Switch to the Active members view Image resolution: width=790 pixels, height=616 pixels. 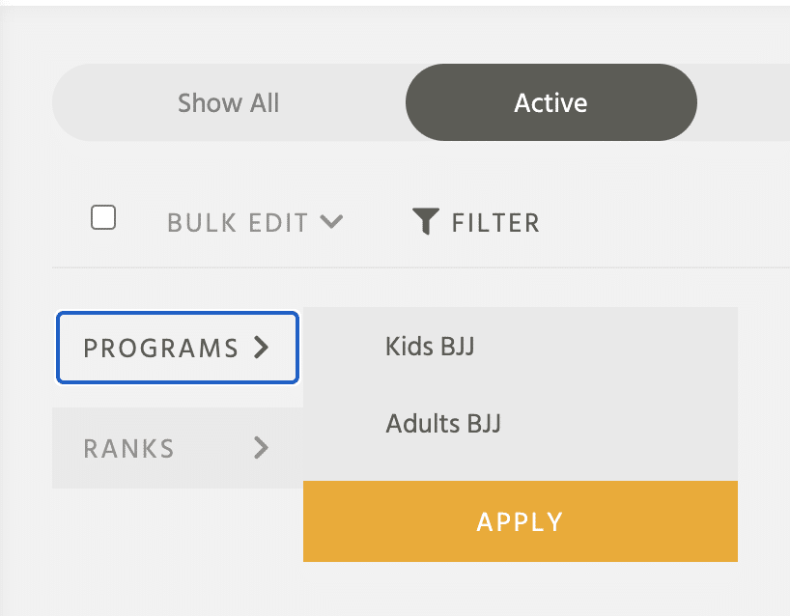click(x=551, y=102)
